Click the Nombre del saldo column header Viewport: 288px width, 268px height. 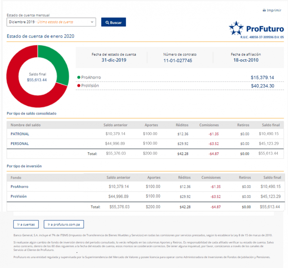(26, 125)
